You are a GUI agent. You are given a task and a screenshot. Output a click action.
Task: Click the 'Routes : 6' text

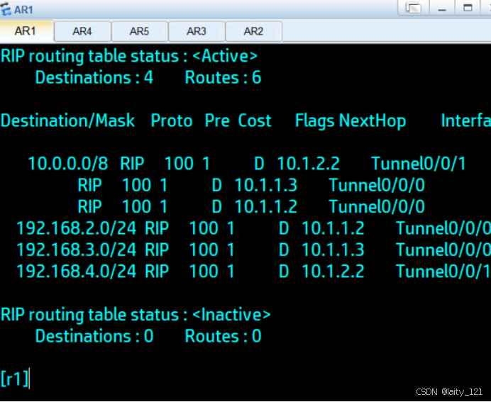[x=223, y=77]
